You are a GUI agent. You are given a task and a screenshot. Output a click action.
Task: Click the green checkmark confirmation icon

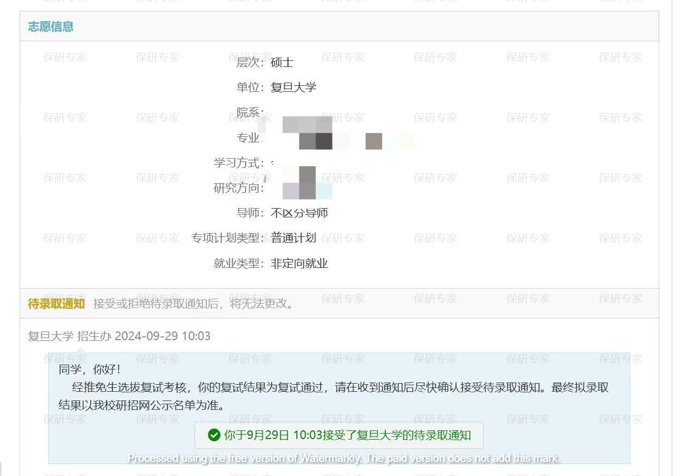(x=213, y=435)
